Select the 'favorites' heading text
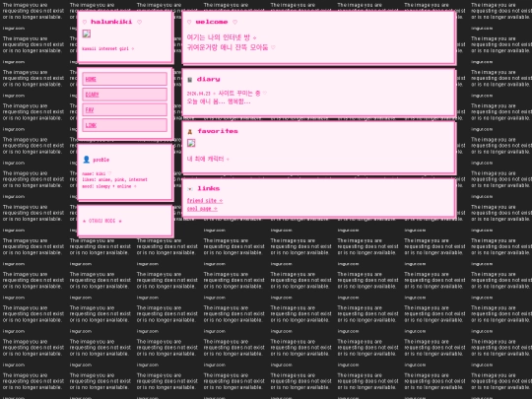The image size is (532, 399). point(218,131)
